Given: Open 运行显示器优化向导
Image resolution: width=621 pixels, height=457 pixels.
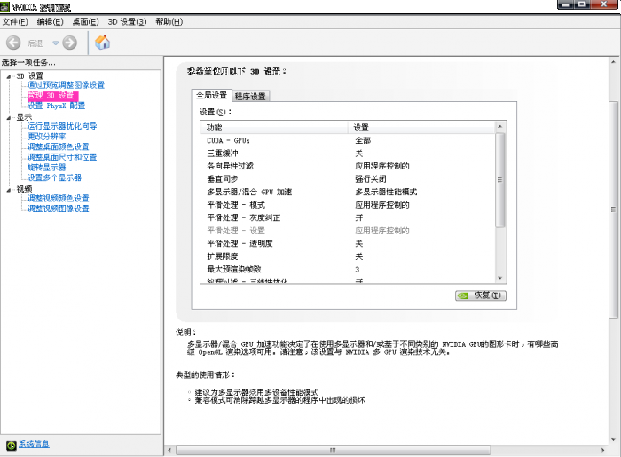Looking at the screenshot, I should point(62,126).
